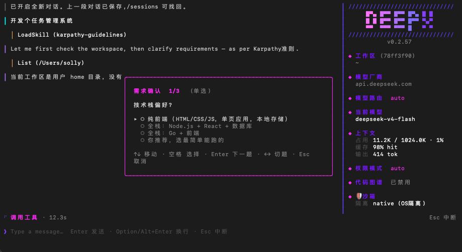Click the 技术栈偏好？ question text
The image size is (462, 252).
point(153,105)
